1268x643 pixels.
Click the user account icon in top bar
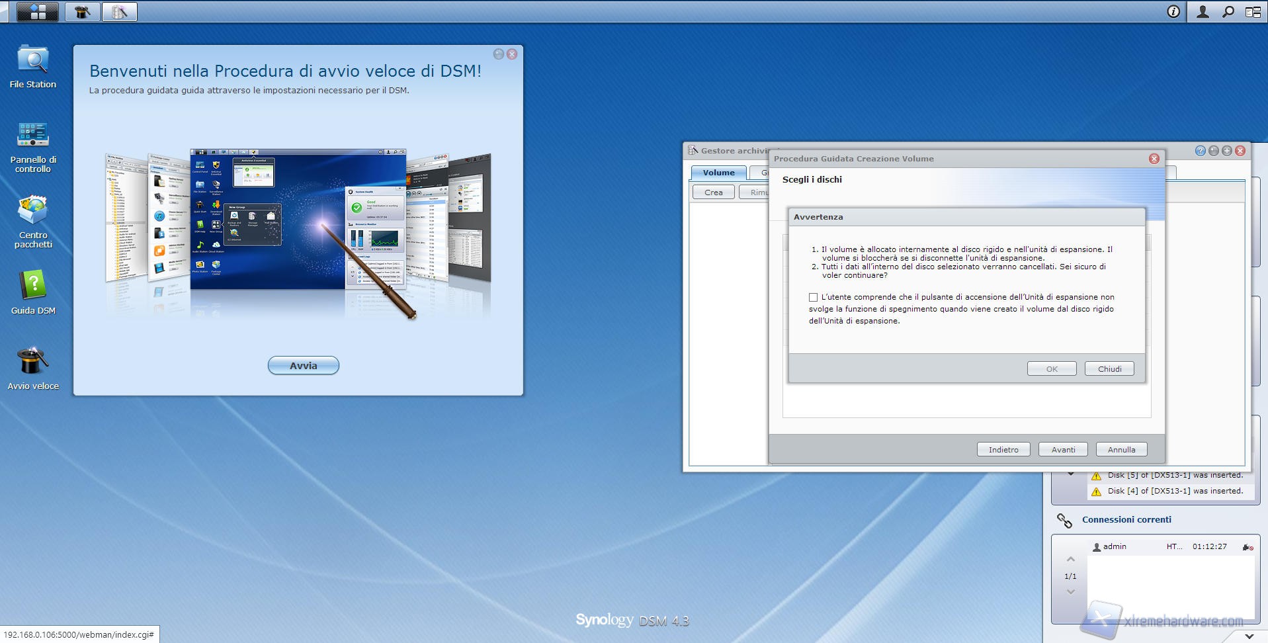point(1203,12)
